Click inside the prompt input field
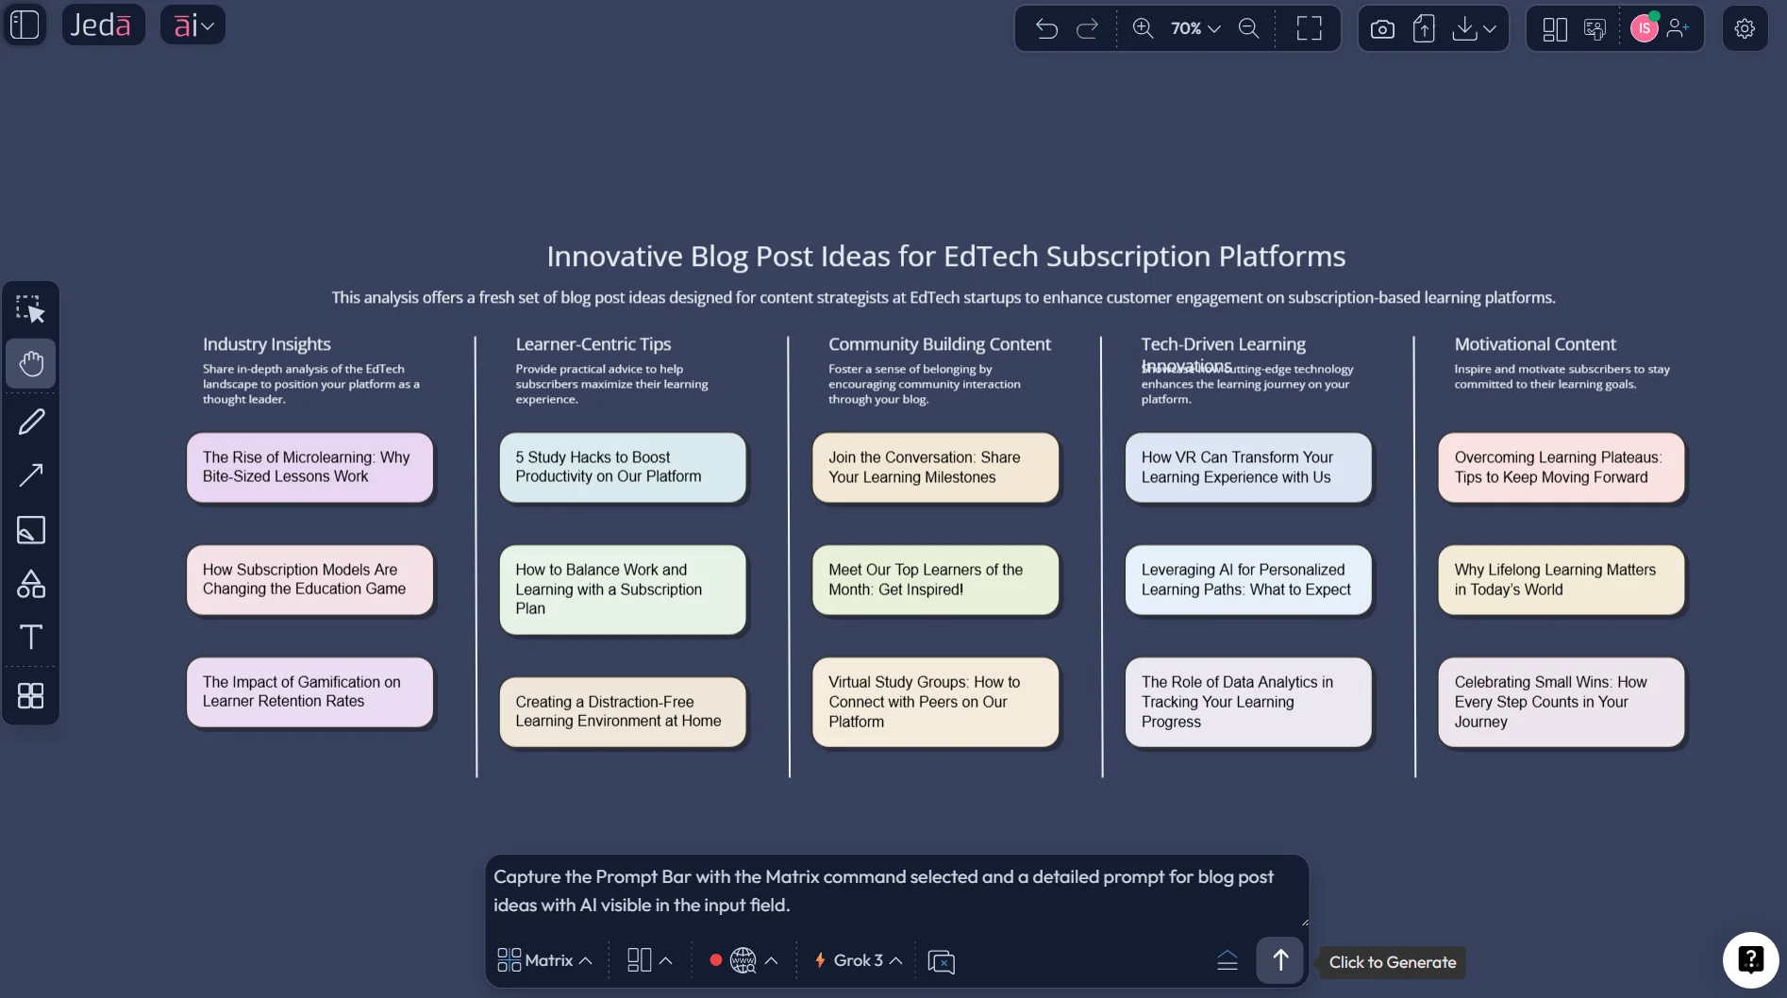This screenshot has height=998, width=1787. (896, 890)
